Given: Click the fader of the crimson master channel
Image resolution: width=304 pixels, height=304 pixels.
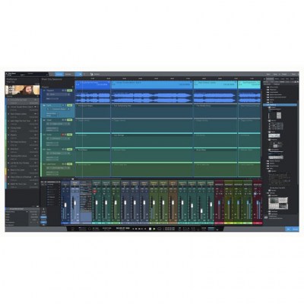Looking at the screenshot, I should tap(258, 203).
